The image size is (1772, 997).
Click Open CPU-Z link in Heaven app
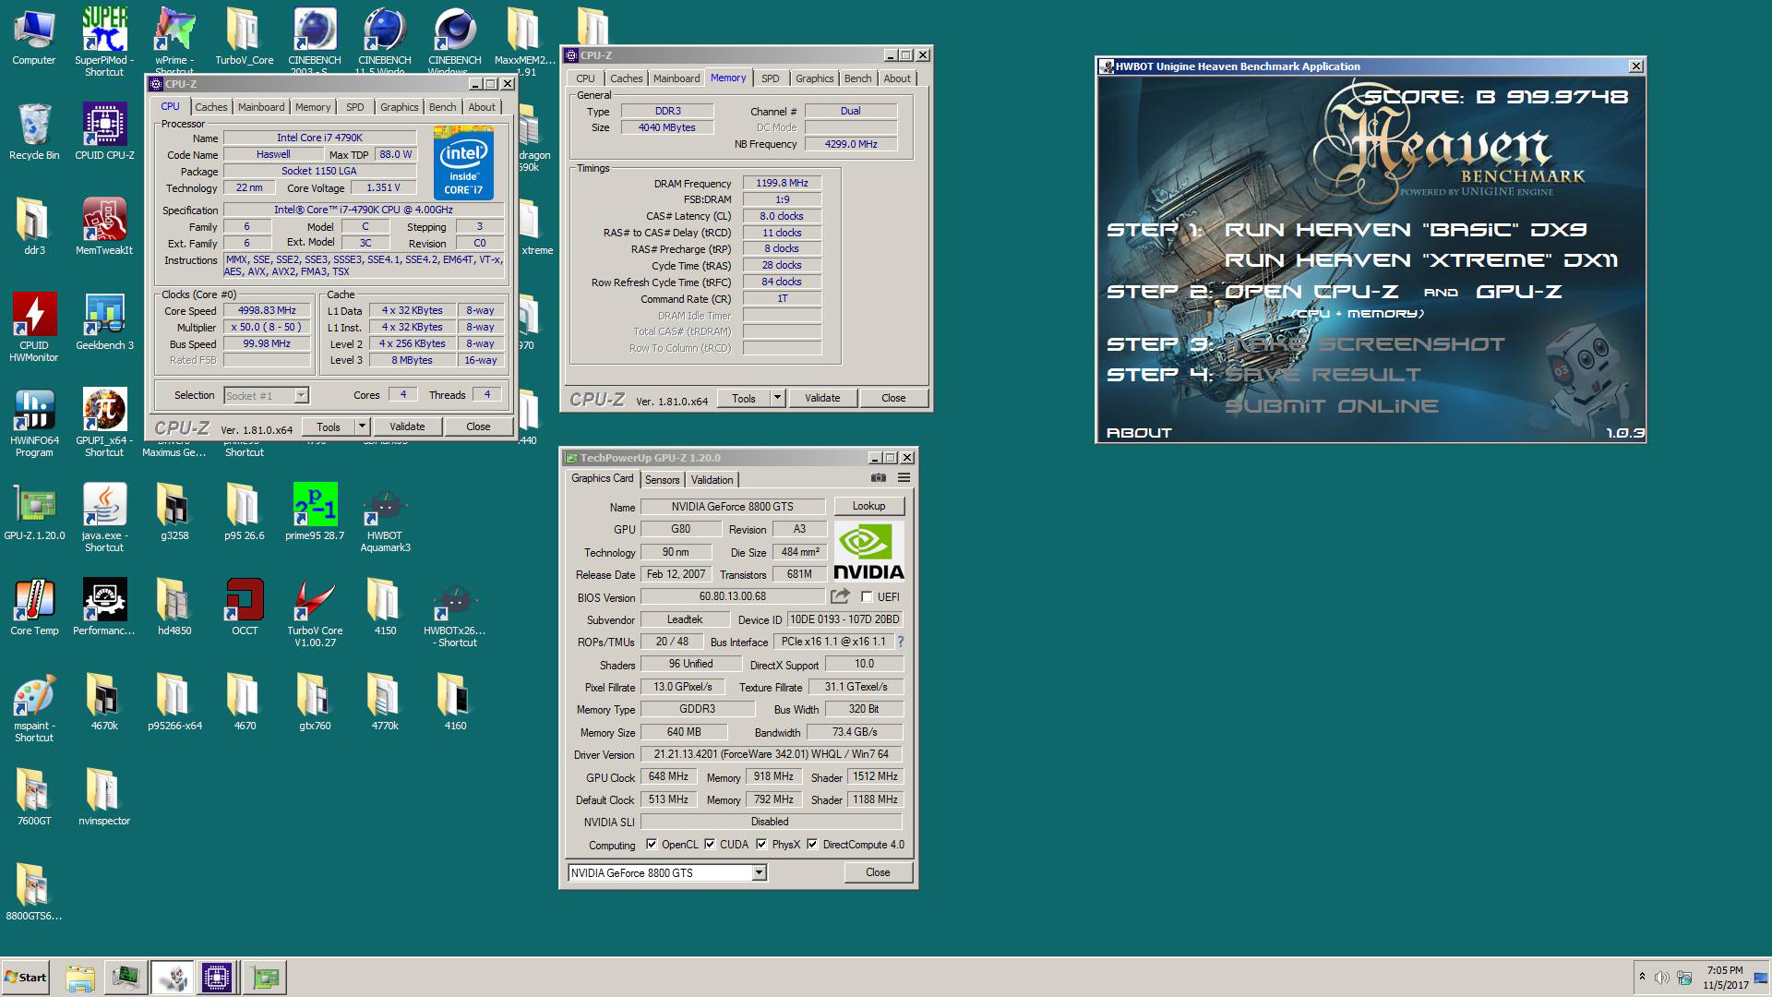coord(1311,292)
